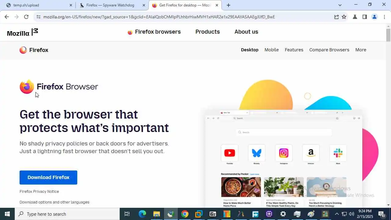Select the Desktop navigation item

pyautogui.click(x=250, y=50)
